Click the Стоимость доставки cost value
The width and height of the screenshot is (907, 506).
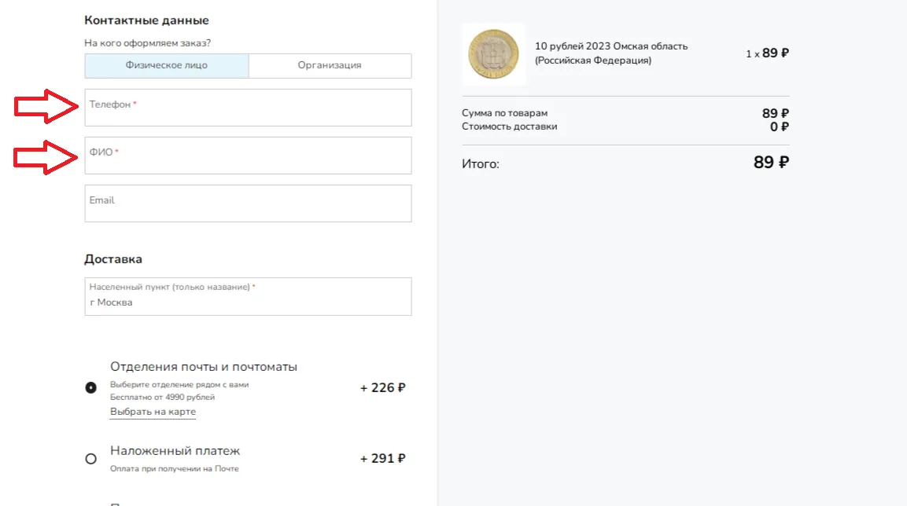779,126
